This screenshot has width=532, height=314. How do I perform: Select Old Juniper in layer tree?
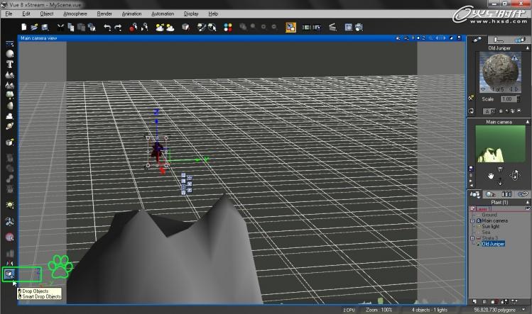493,244
